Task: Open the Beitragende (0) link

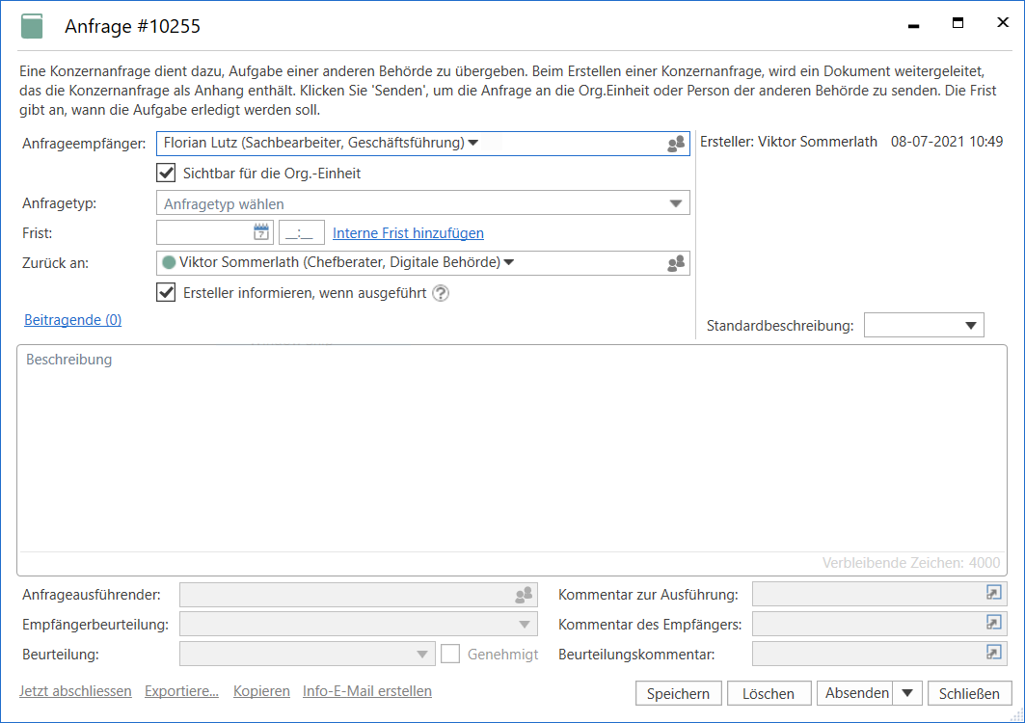Action: pos(72,320)
